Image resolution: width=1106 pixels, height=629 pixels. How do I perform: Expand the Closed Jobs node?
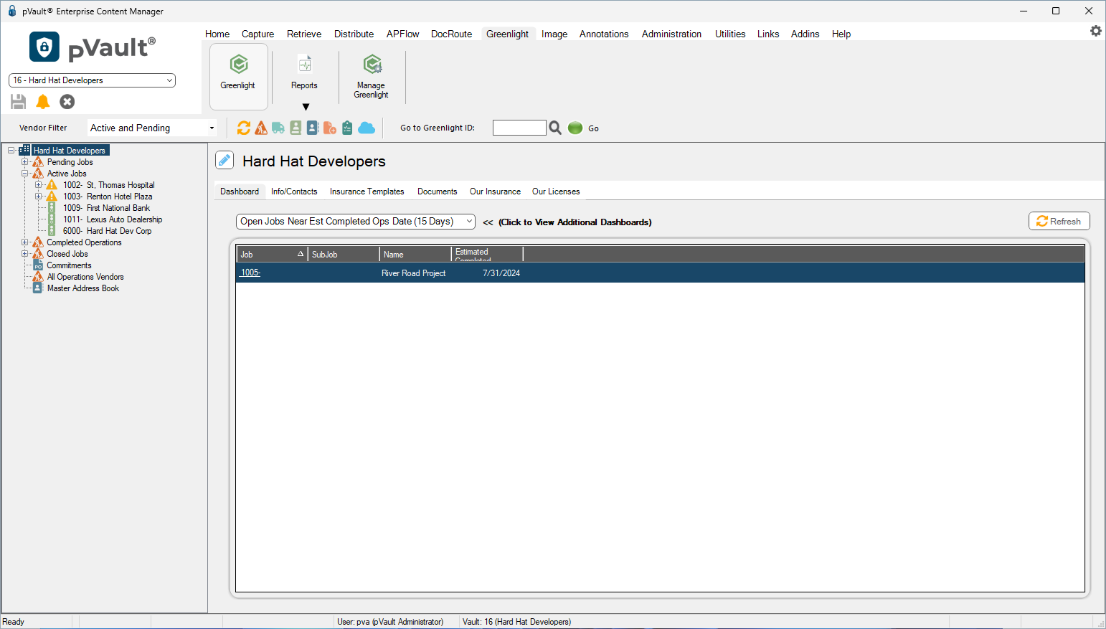click(25, 254)
